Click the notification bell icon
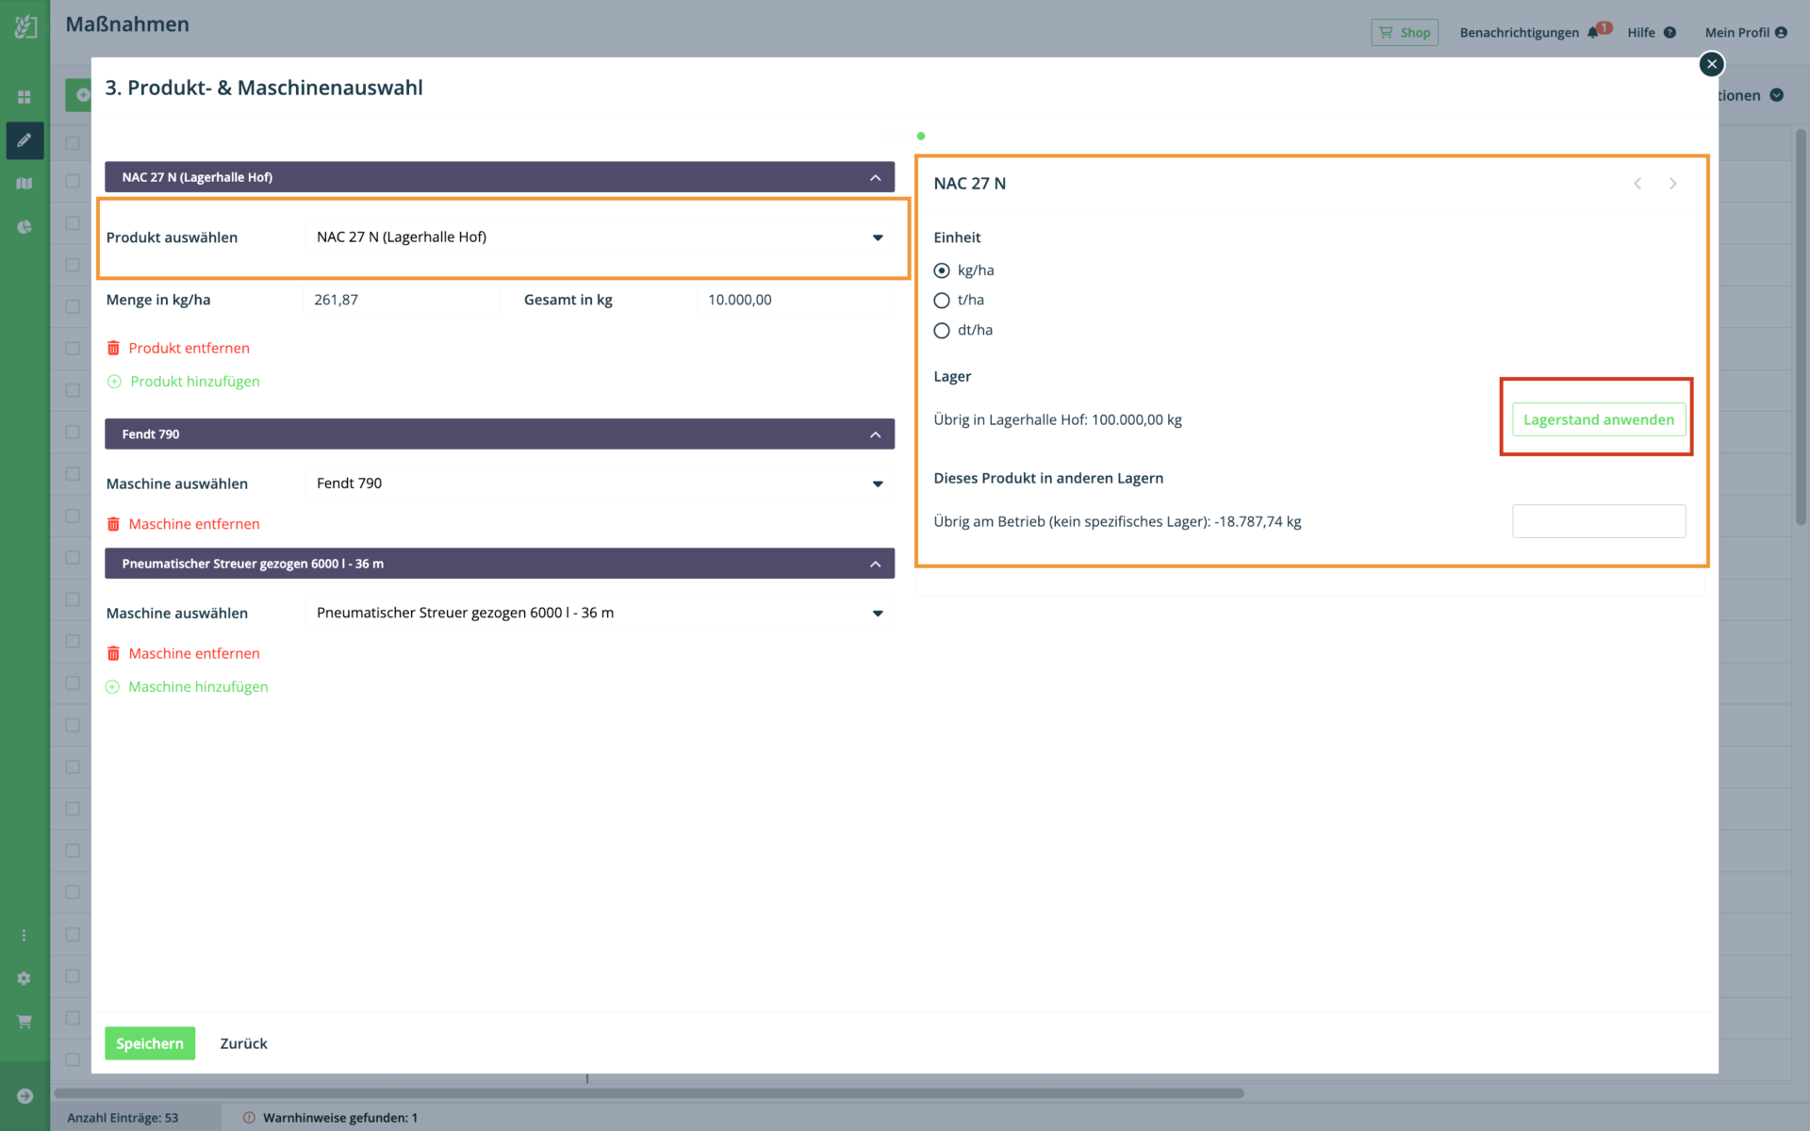This screenshot has height=1131, width=1810. coord(1593,32)
